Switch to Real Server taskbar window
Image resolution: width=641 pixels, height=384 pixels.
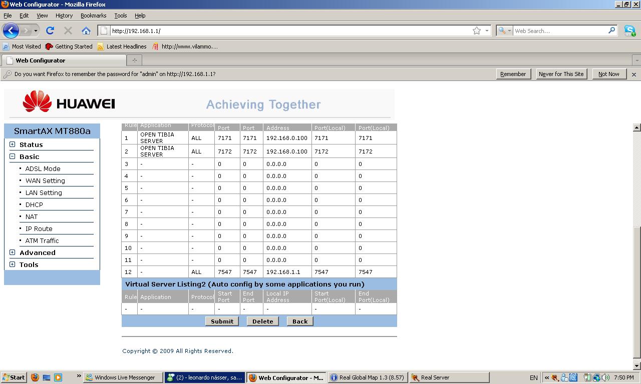click(x=449, y=377)
